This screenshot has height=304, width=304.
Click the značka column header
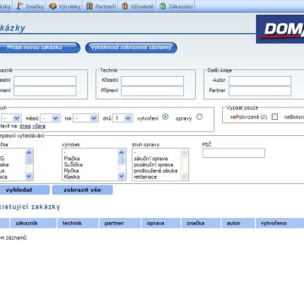tap(201, 223)
